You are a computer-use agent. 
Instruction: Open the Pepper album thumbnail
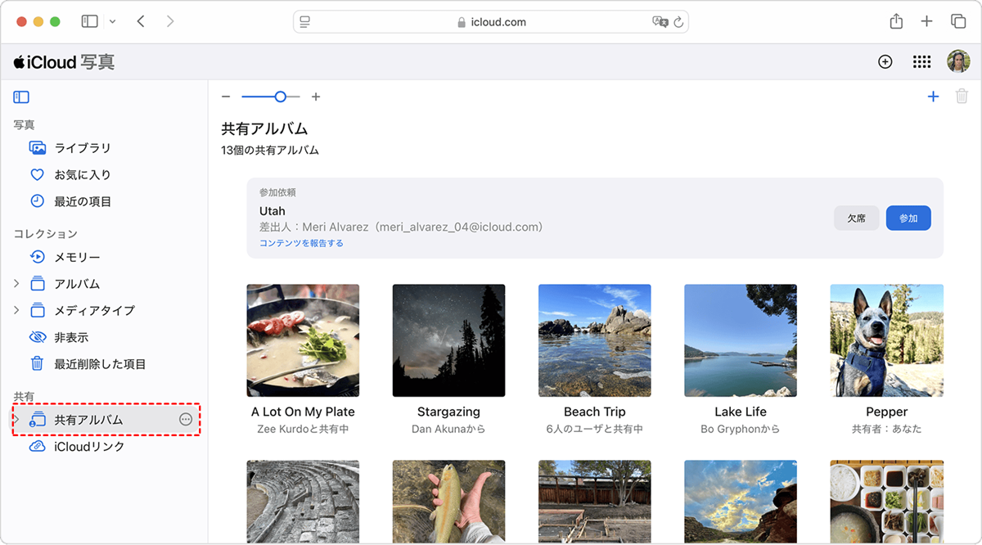tap(887, 340)
